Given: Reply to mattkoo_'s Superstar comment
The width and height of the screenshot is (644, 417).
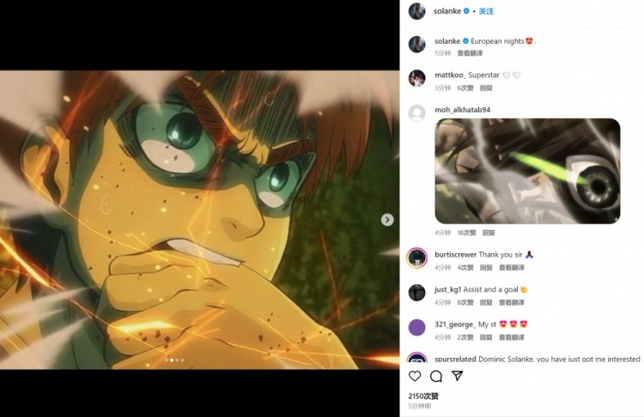Looking at the screenshot, I should coord(486,88).
